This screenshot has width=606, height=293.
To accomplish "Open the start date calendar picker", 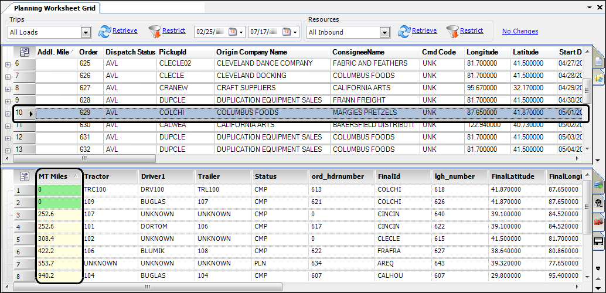I will [x=232, y=32].
